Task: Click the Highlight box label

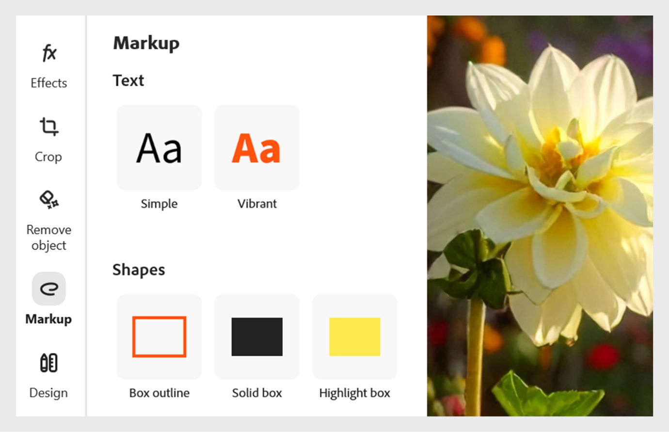Action: click(354, 393)
